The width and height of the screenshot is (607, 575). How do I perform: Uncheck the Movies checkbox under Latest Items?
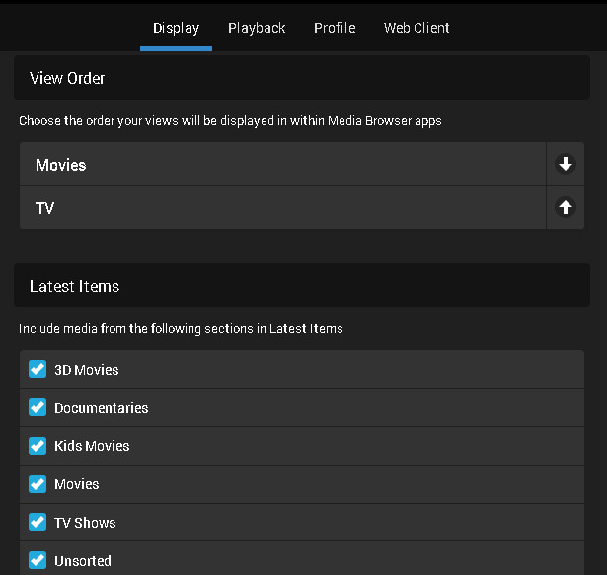[x=38, y=484]
